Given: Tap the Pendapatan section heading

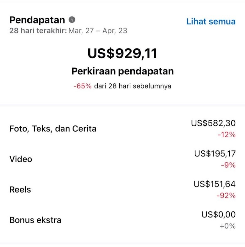Looking at the screenshot, I should coord(37,20).
